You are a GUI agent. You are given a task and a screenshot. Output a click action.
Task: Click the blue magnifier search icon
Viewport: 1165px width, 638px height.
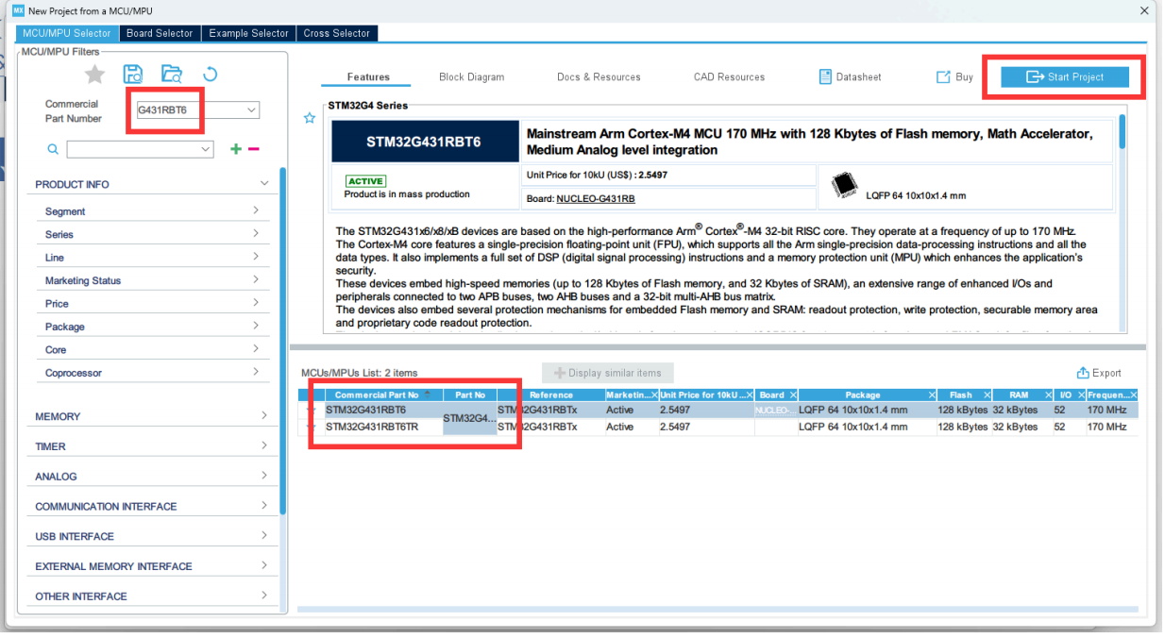[x=53, y=149]
